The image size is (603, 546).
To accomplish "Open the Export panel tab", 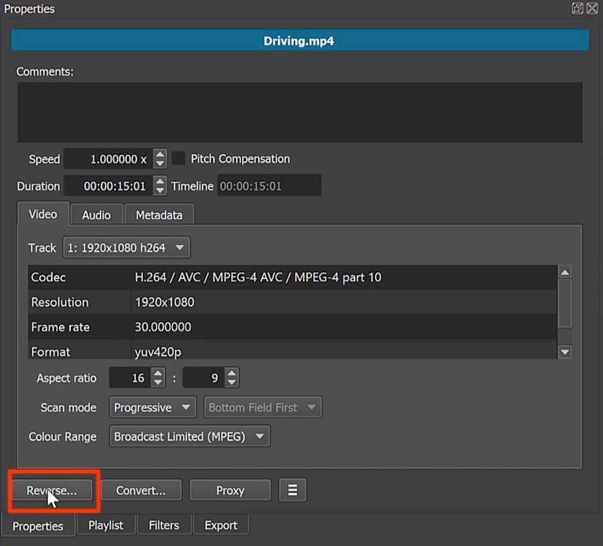I will 221,525.
